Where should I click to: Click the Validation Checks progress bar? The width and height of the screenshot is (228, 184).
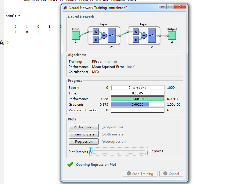(138, 110)
